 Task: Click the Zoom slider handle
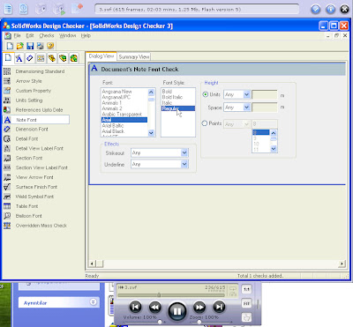pyautogui.click(x=199, y=322)
